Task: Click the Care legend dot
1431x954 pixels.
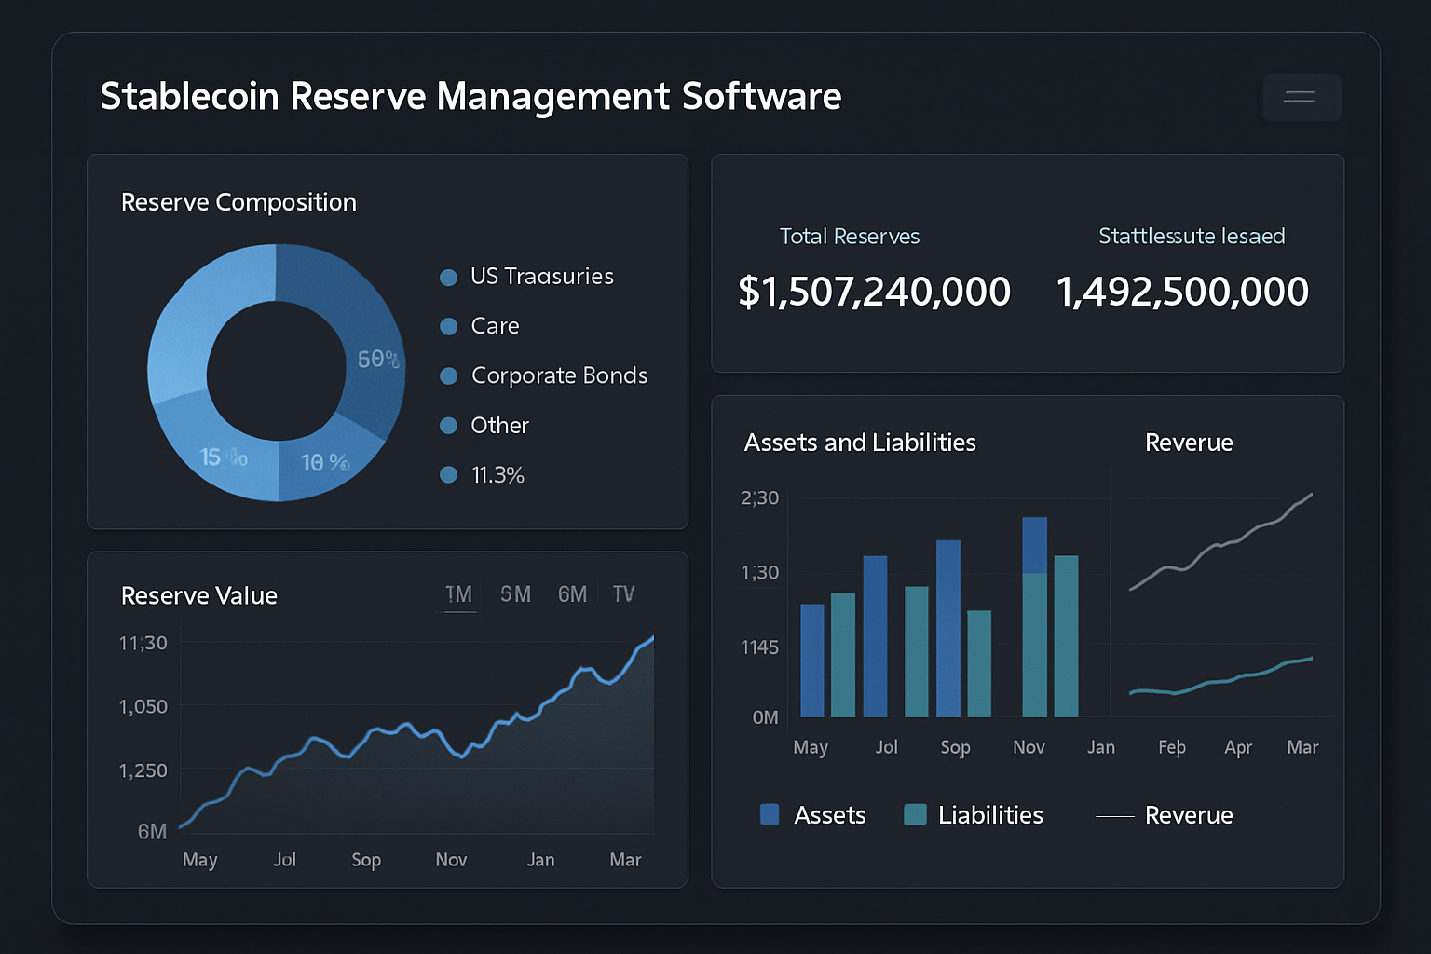Action: [448, 326]
